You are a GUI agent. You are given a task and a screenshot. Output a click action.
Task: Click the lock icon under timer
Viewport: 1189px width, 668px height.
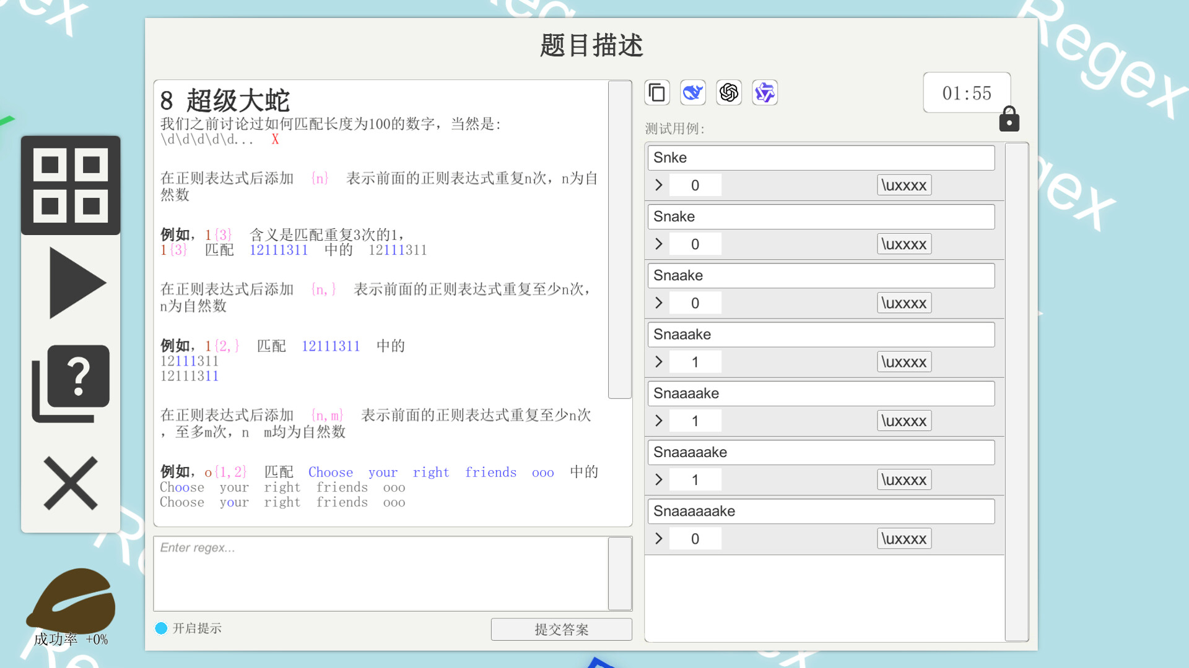coord(1009,119)
